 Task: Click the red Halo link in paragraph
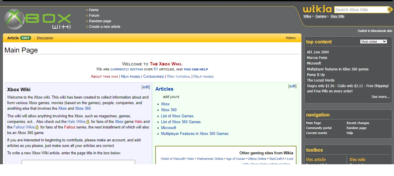click(x=139, y=122)
